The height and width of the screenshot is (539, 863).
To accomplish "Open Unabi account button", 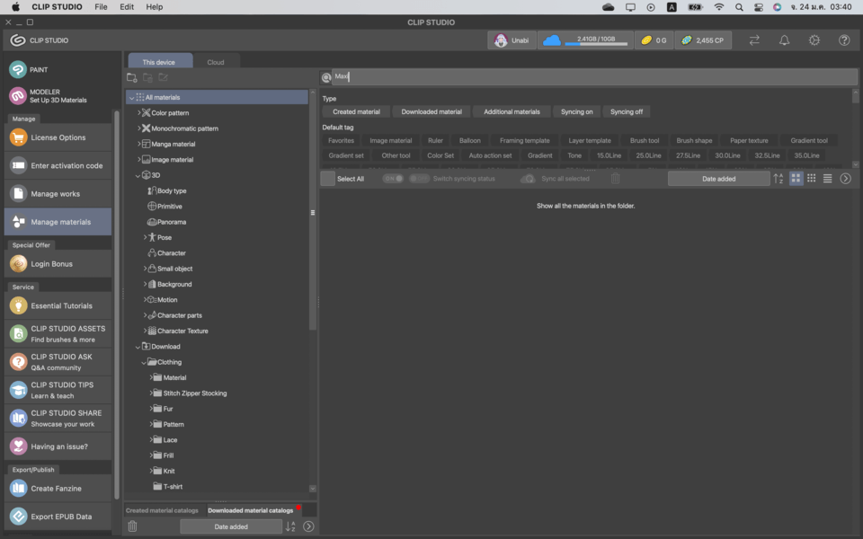I will tap(512, 40).
